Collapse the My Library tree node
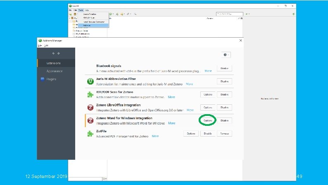Viewport: 328px width, 185px height. point(69,18)
